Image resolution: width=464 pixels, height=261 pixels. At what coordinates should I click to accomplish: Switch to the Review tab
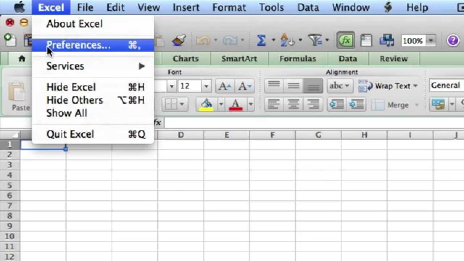point(394,59)
